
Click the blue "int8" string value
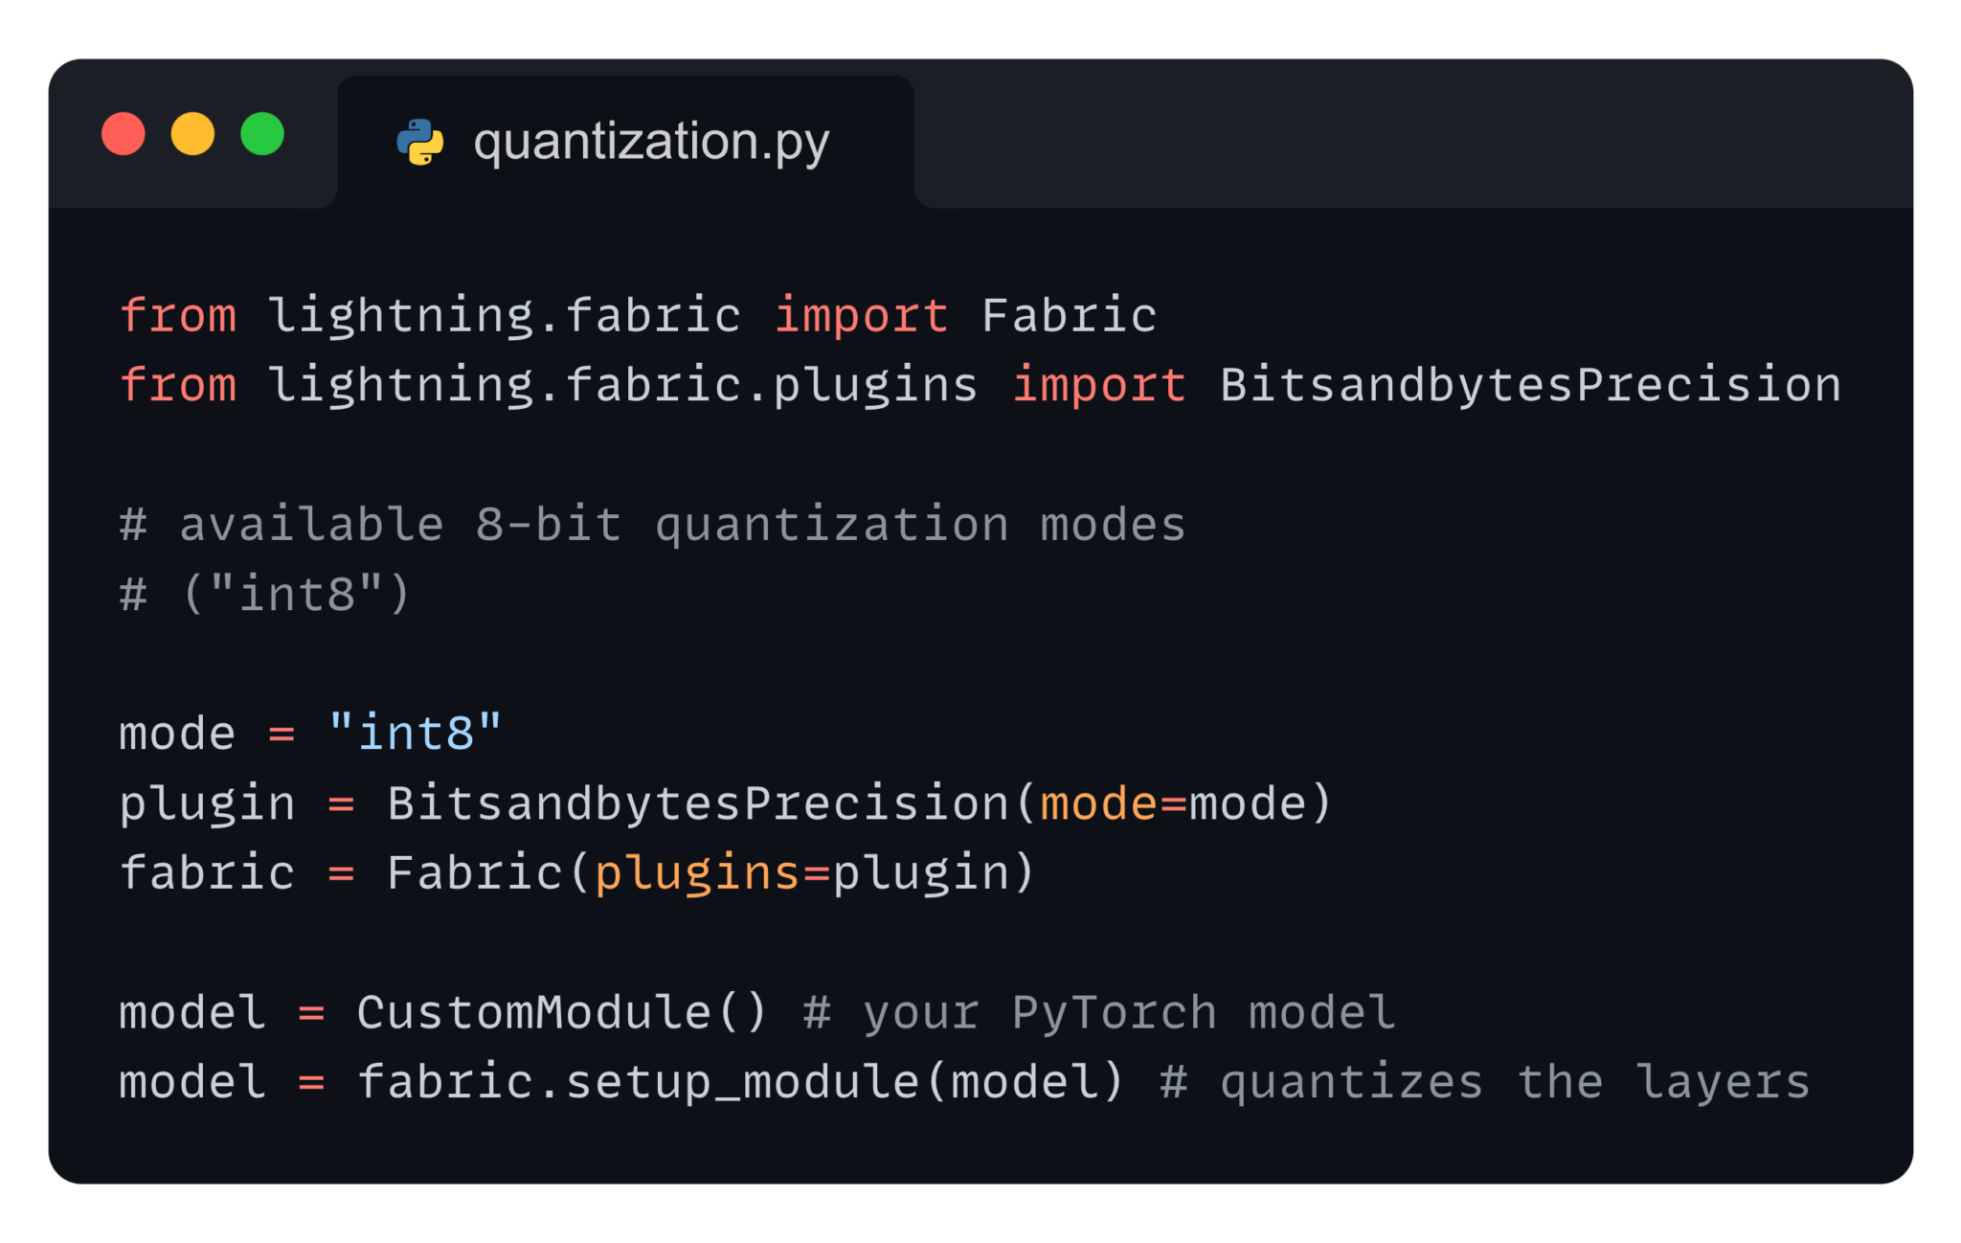tap(415, 734)
